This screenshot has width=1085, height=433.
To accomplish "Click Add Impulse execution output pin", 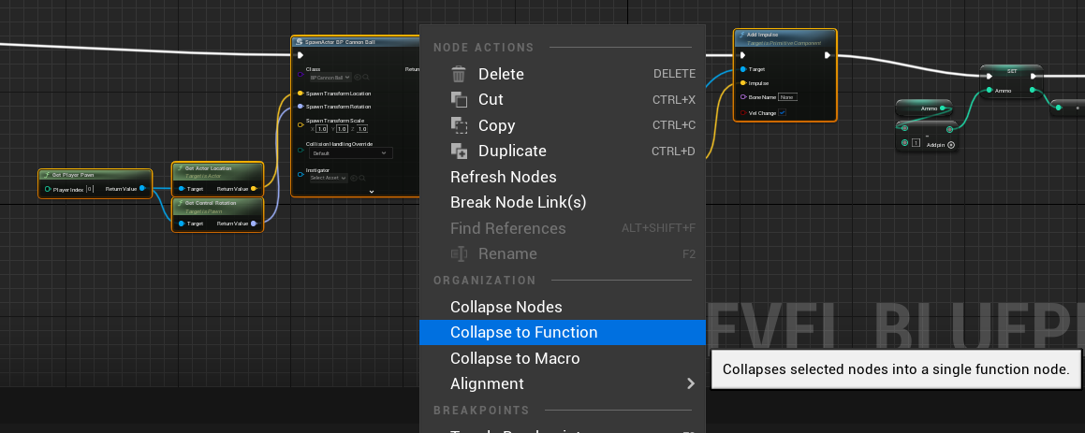I will [x=828, y=55].
